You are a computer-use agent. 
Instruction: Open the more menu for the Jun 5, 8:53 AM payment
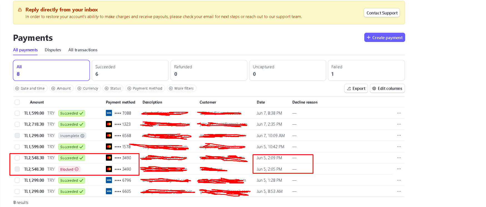399,191
